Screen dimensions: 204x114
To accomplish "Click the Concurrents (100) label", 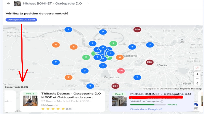I will (x=16, y=87).
